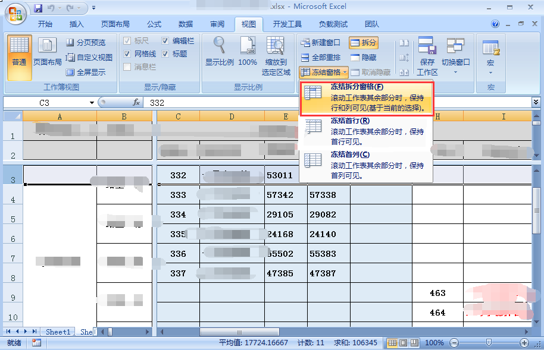
Task: Choose Freeze First Column (冻结首列) option
Action: point(365,165)
